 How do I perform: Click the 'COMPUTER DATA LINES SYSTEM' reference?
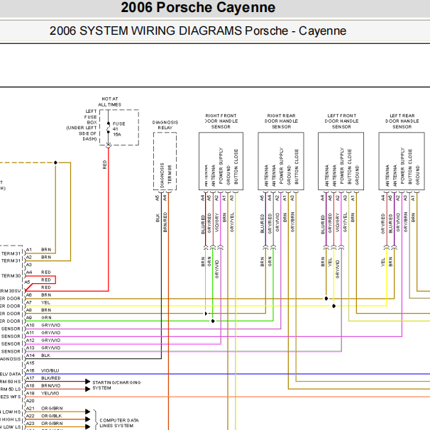[x=119, y=423]
